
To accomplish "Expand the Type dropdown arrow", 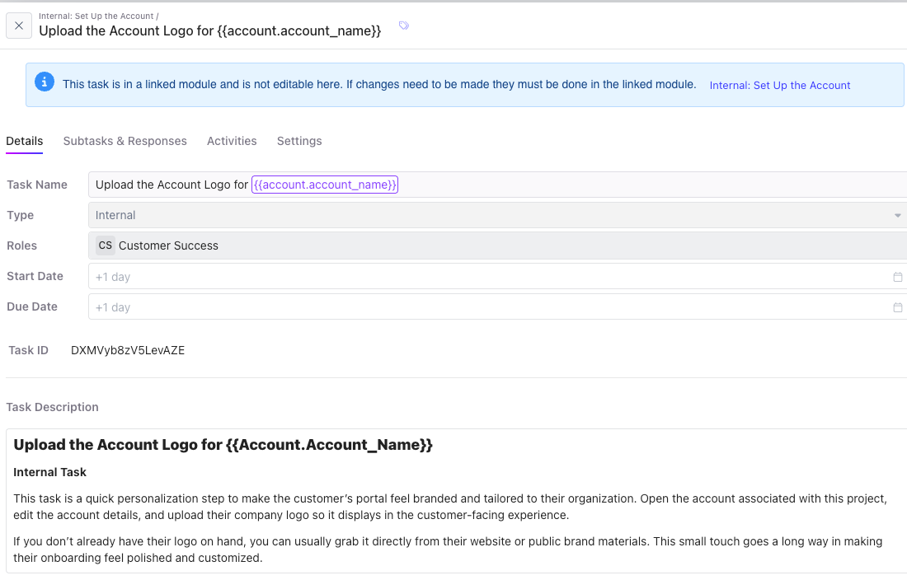I will point(897,216).
